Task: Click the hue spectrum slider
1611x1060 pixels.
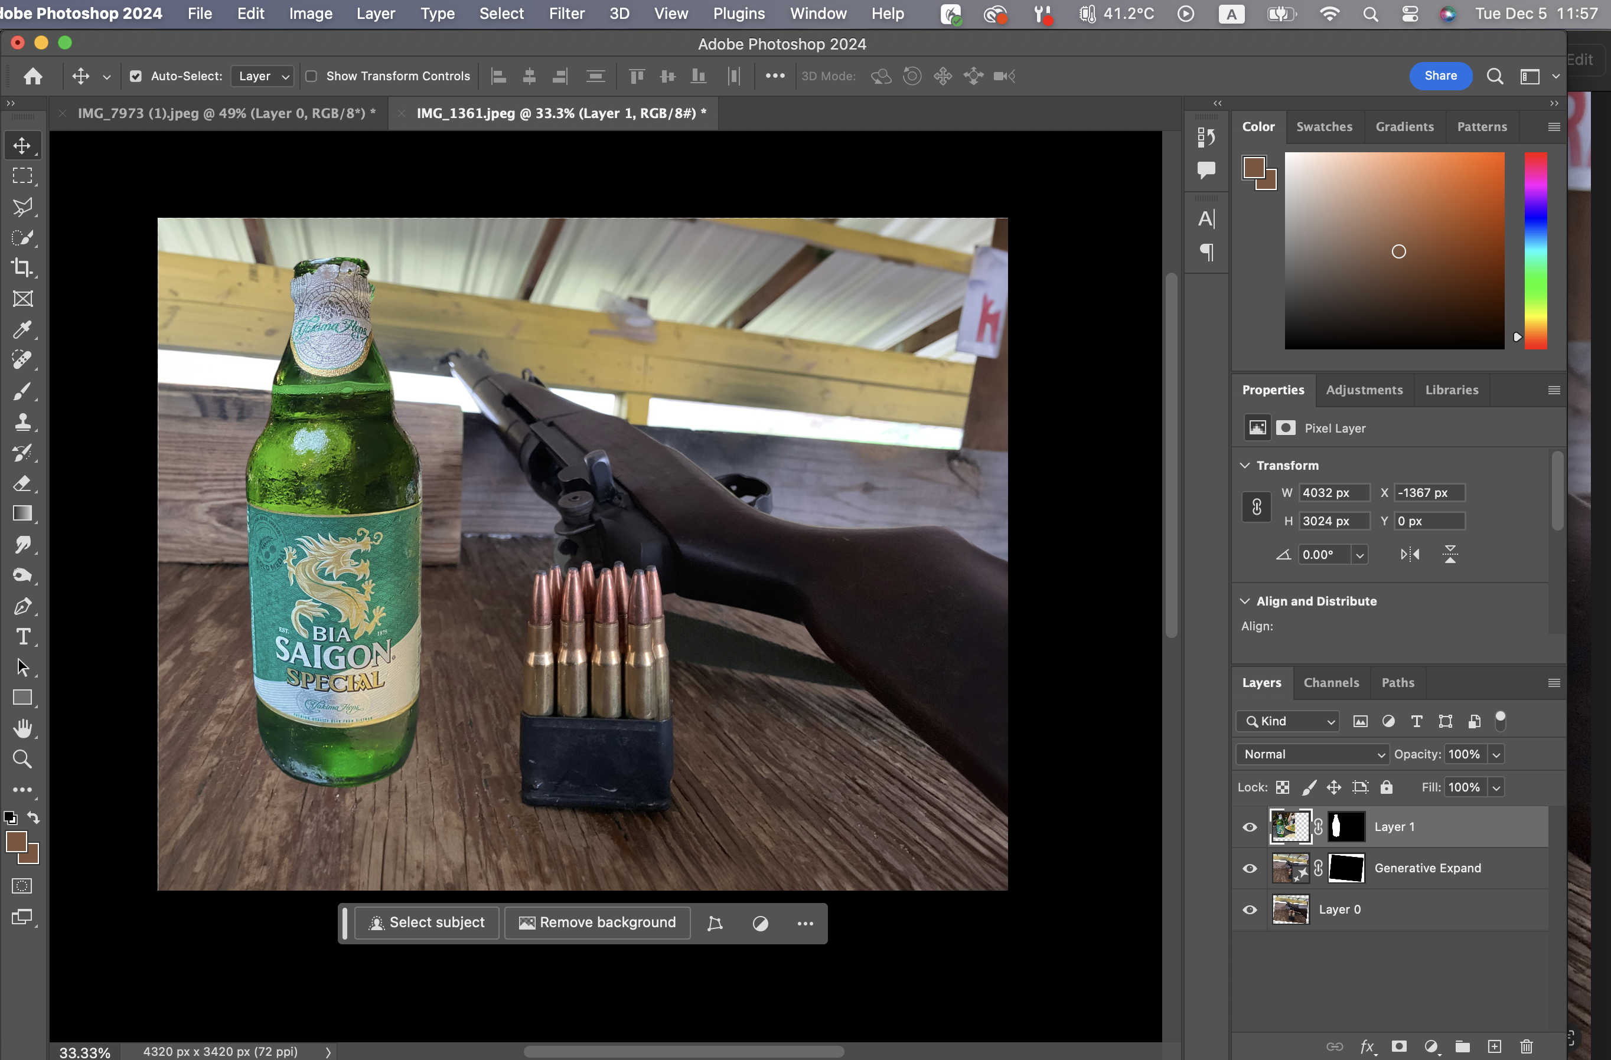Action: click(1535, 250)
